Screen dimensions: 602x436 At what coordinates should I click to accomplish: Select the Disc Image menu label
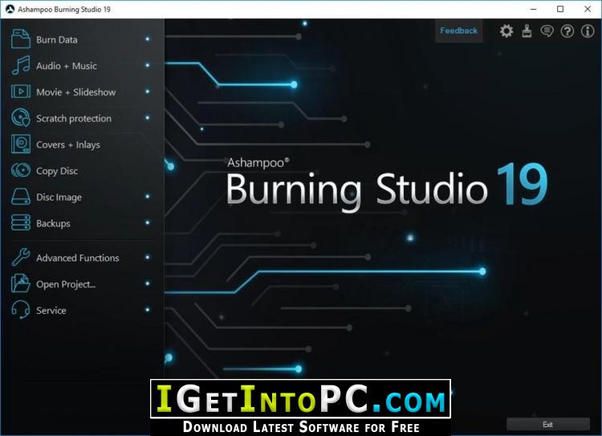pos(59,198)
